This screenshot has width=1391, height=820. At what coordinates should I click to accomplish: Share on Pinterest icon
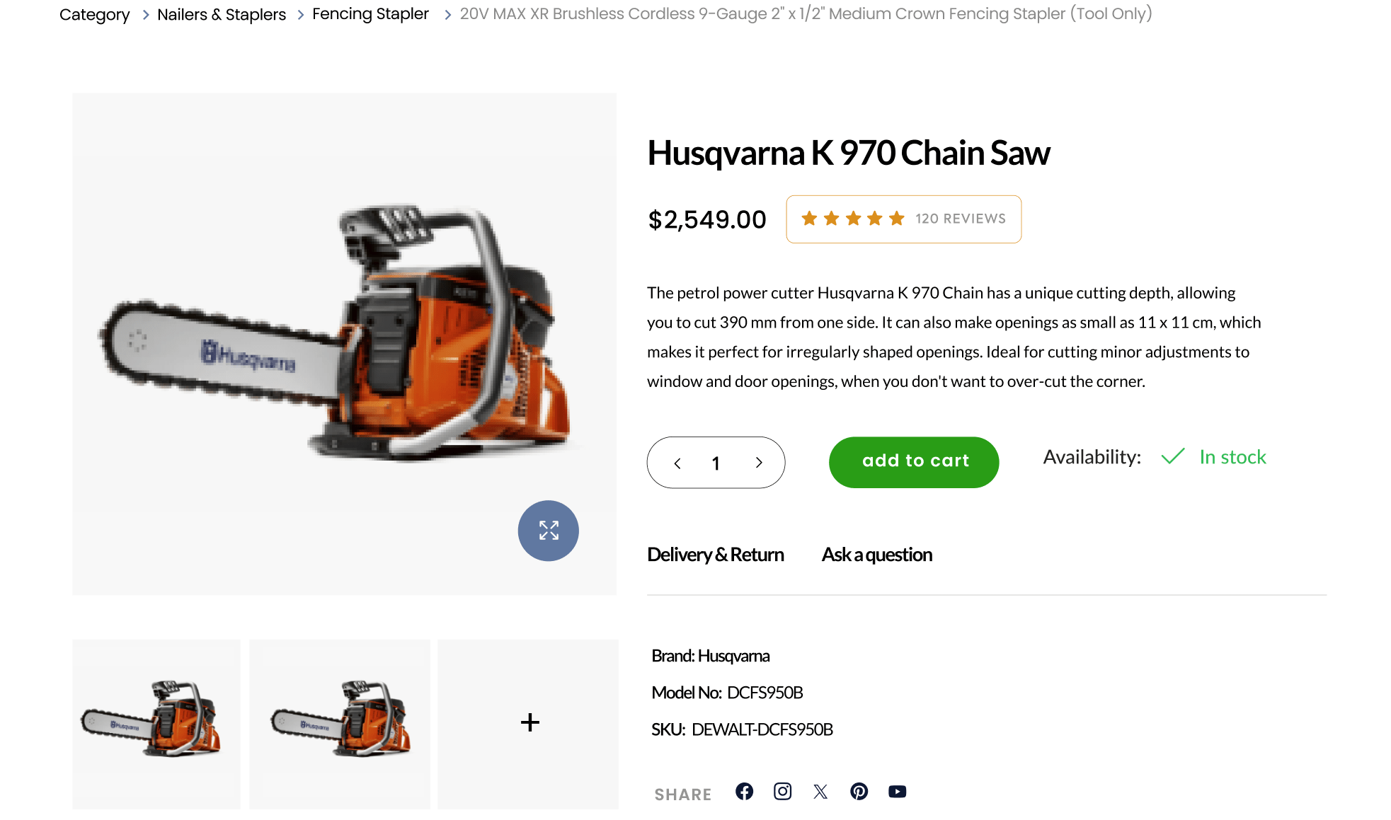coord(859,791)
